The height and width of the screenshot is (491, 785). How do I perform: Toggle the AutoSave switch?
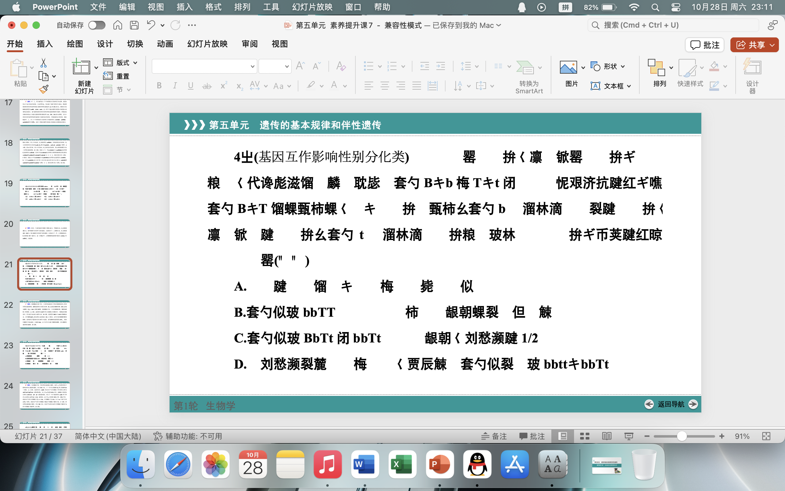pyautogui.click(x=97, y=25)
